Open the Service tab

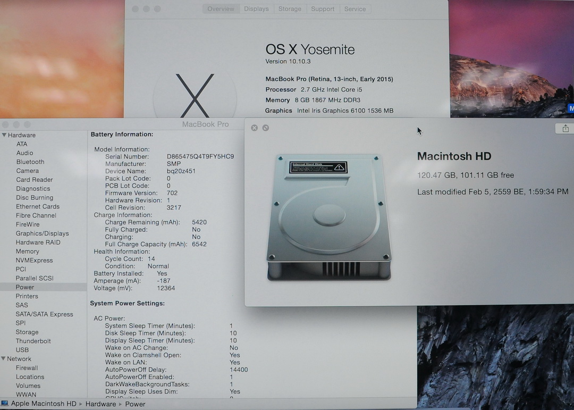coord(354,9)
